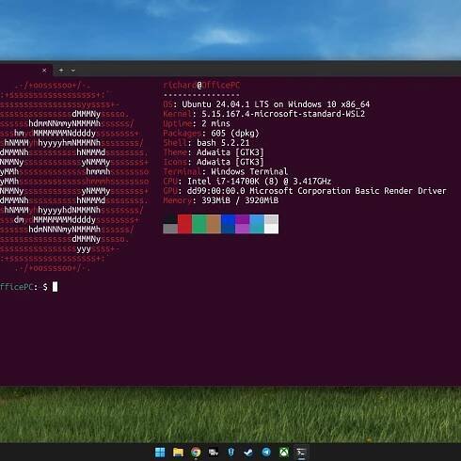
Task: Click the OS line Ubuntu 24.04.1 LTS
Action: 266,104
